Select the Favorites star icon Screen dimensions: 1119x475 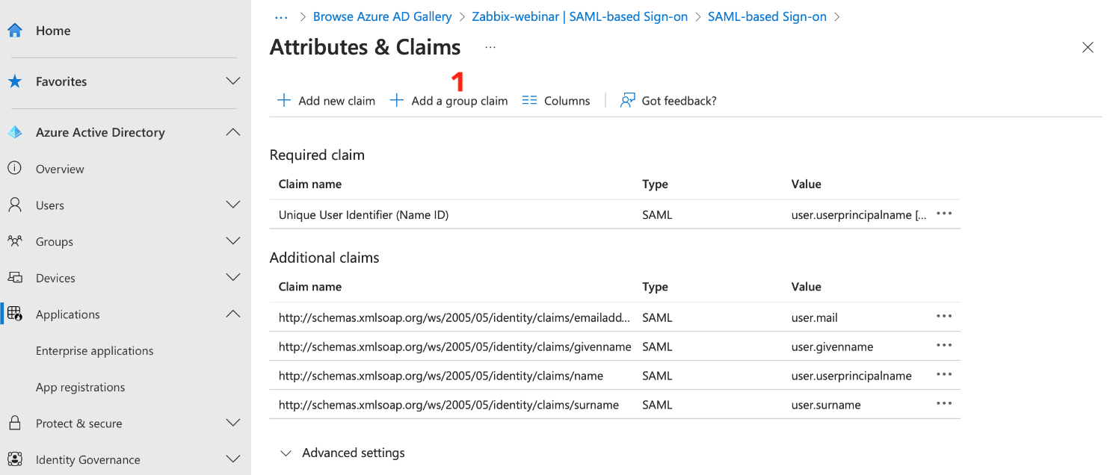point(15,81)
